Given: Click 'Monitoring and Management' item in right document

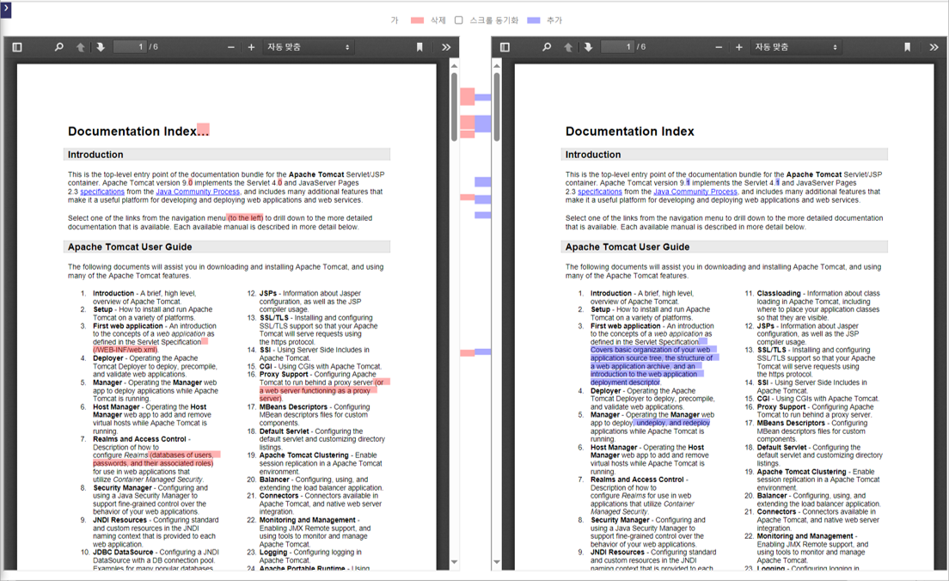Looking at the screenshot, I should pyautogui.click(x=805, y=536).
